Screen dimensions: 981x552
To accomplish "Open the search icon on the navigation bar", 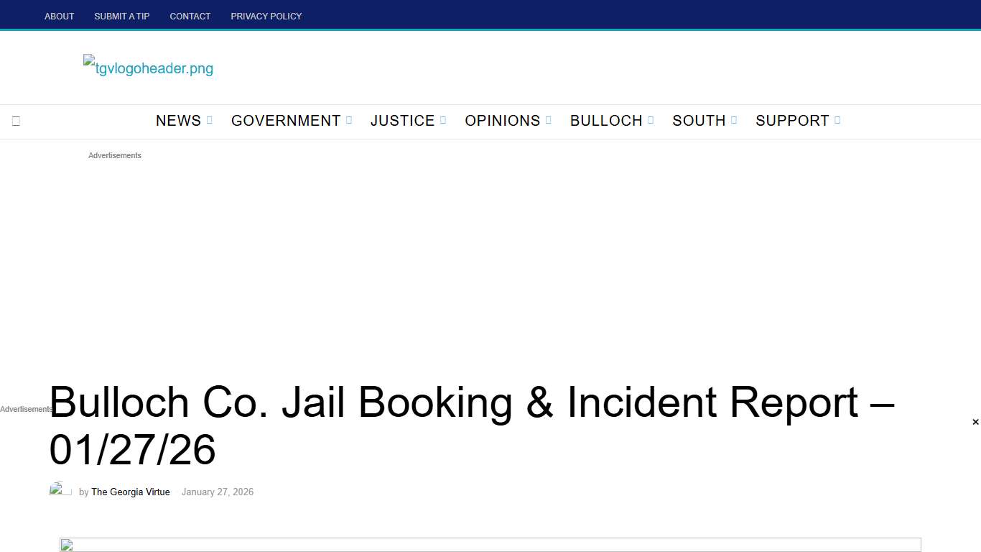I will pos(16,121).
